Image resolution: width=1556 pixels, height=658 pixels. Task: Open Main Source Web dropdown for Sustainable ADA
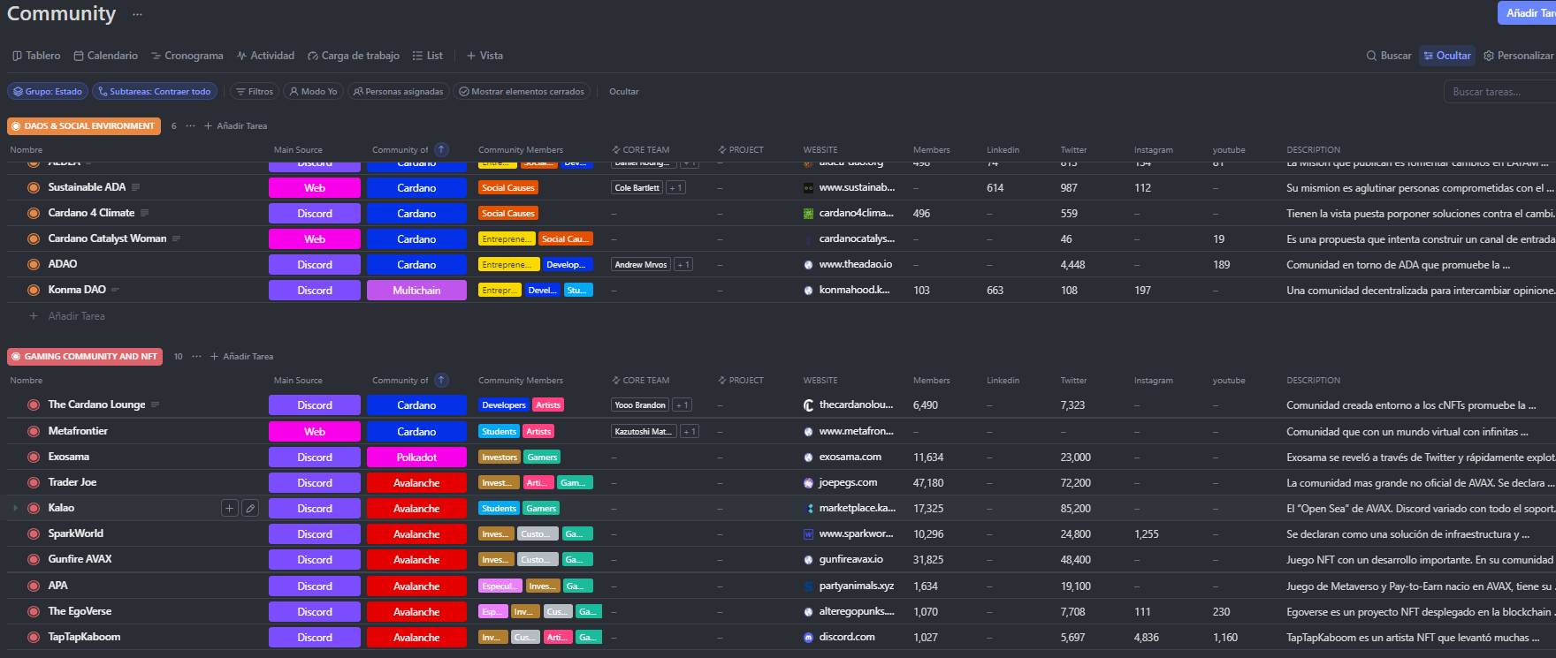tap(315, 187)
